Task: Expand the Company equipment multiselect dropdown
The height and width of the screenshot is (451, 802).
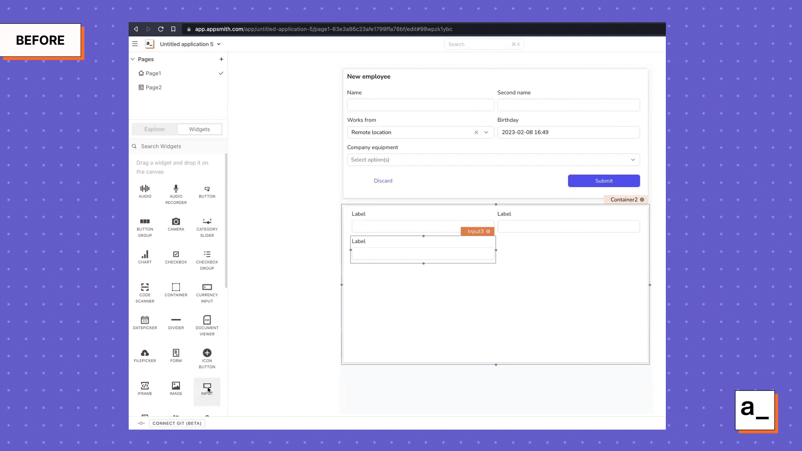Action: click(633, 160)
